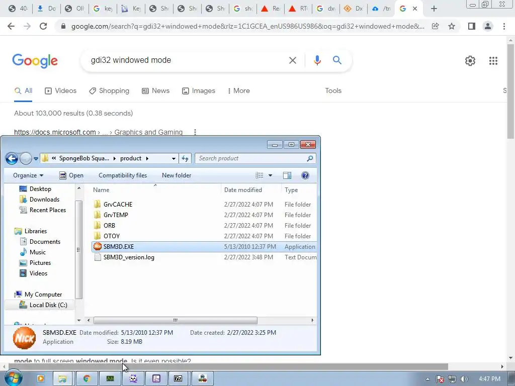Image resolution: width=515 pixels, height=386 pixels.
Task: Open Google settings gear
Action: click(470, 61)
